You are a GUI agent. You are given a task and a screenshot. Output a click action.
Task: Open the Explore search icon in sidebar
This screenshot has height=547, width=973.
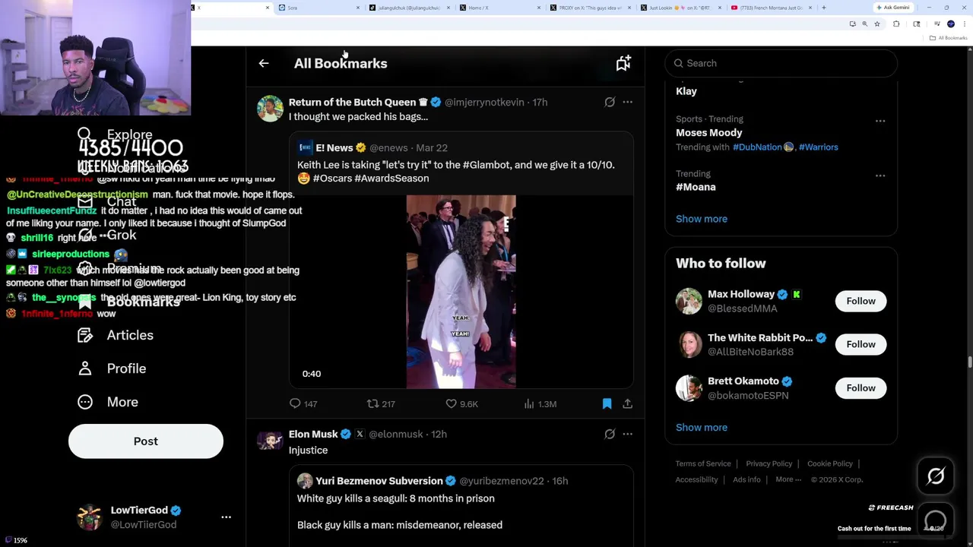click(x=84, y=134)
